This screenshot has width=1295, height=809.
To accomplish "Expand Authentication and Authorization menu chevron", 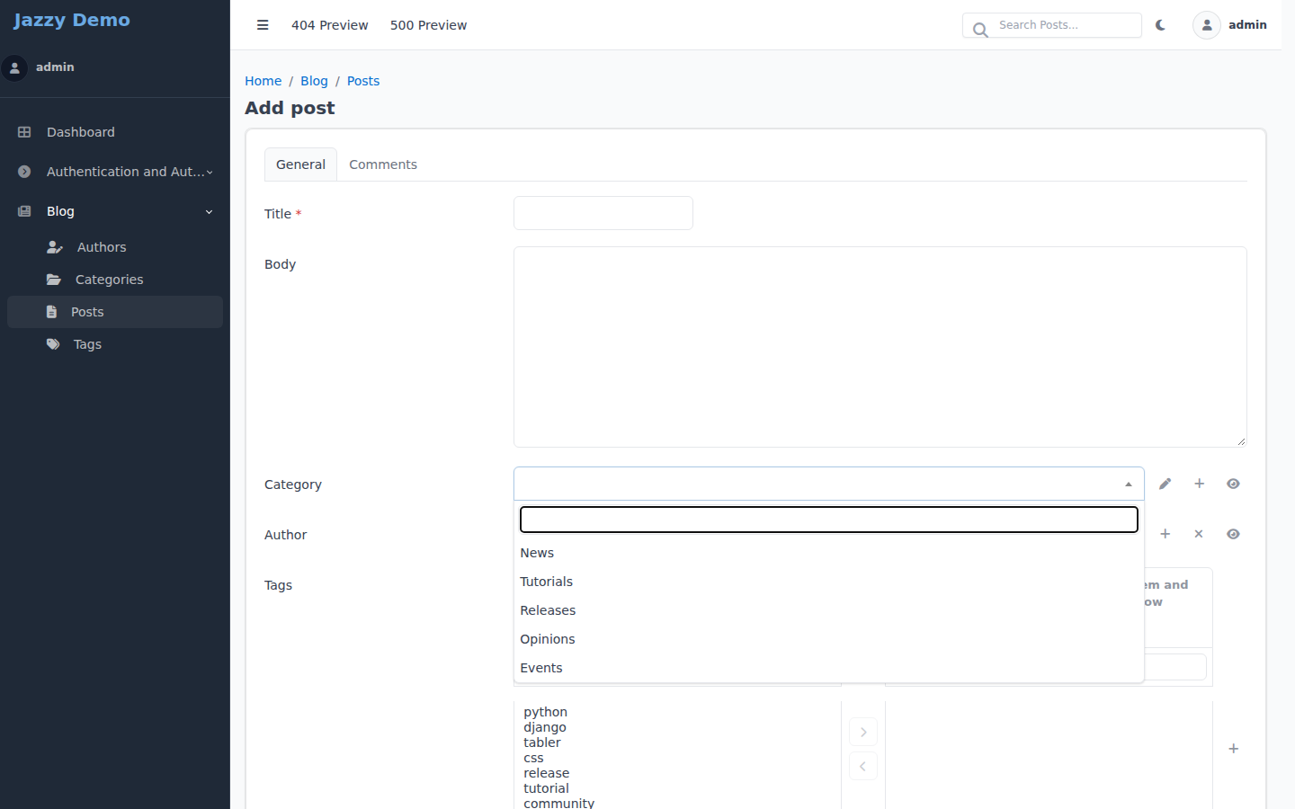I will 210,172.
